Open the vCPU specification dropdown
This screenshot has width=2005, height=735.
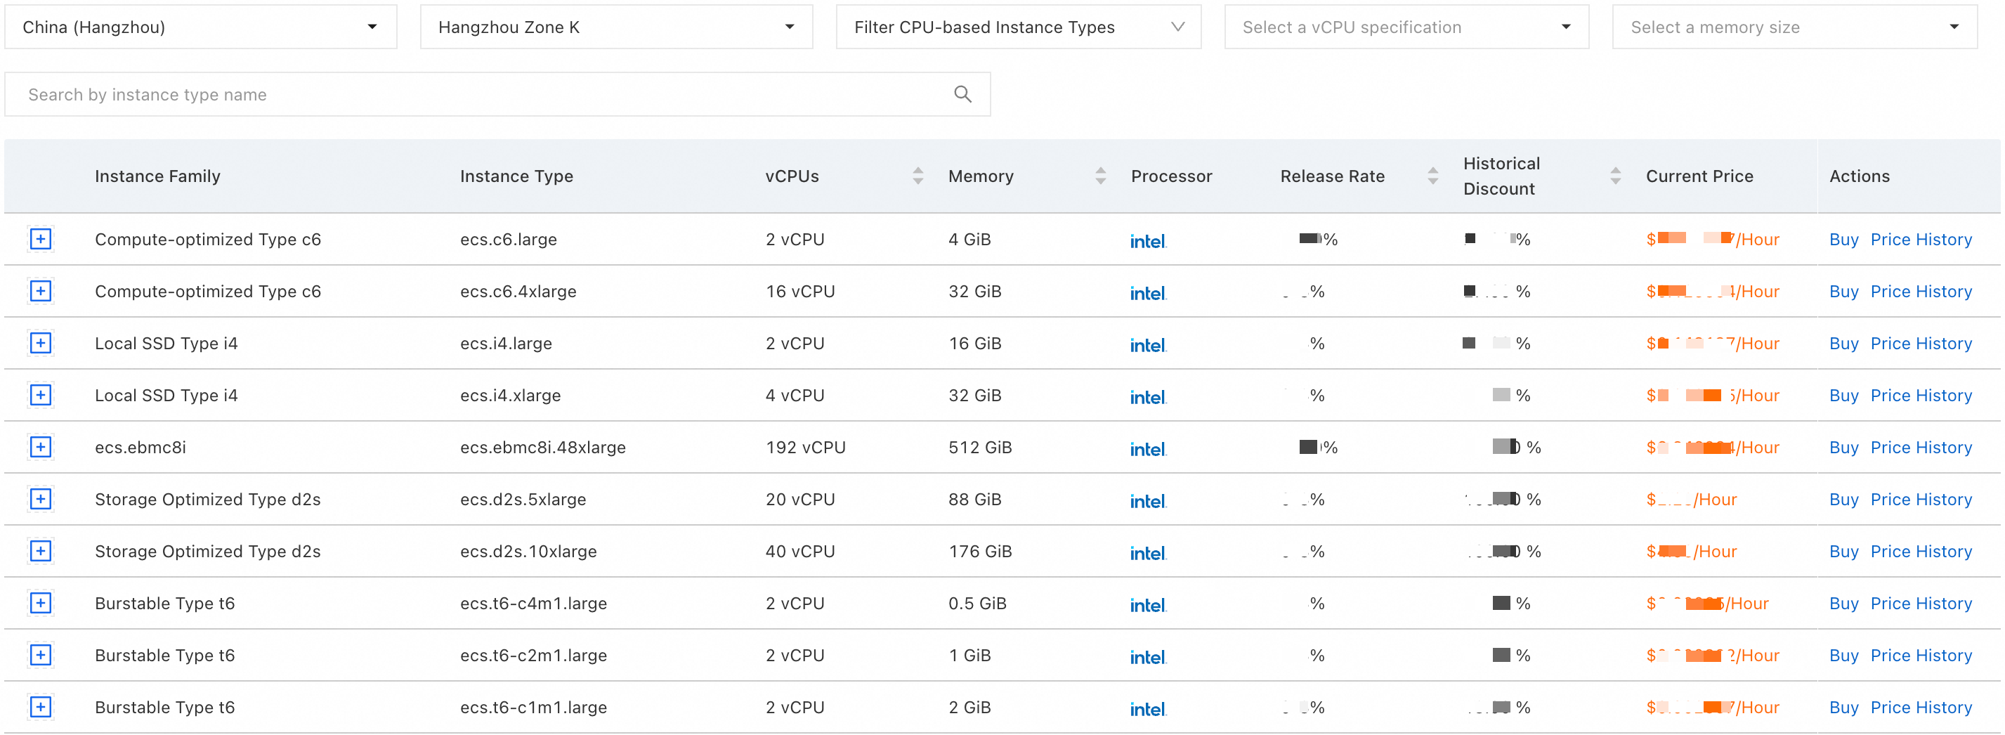(1406, 27)
